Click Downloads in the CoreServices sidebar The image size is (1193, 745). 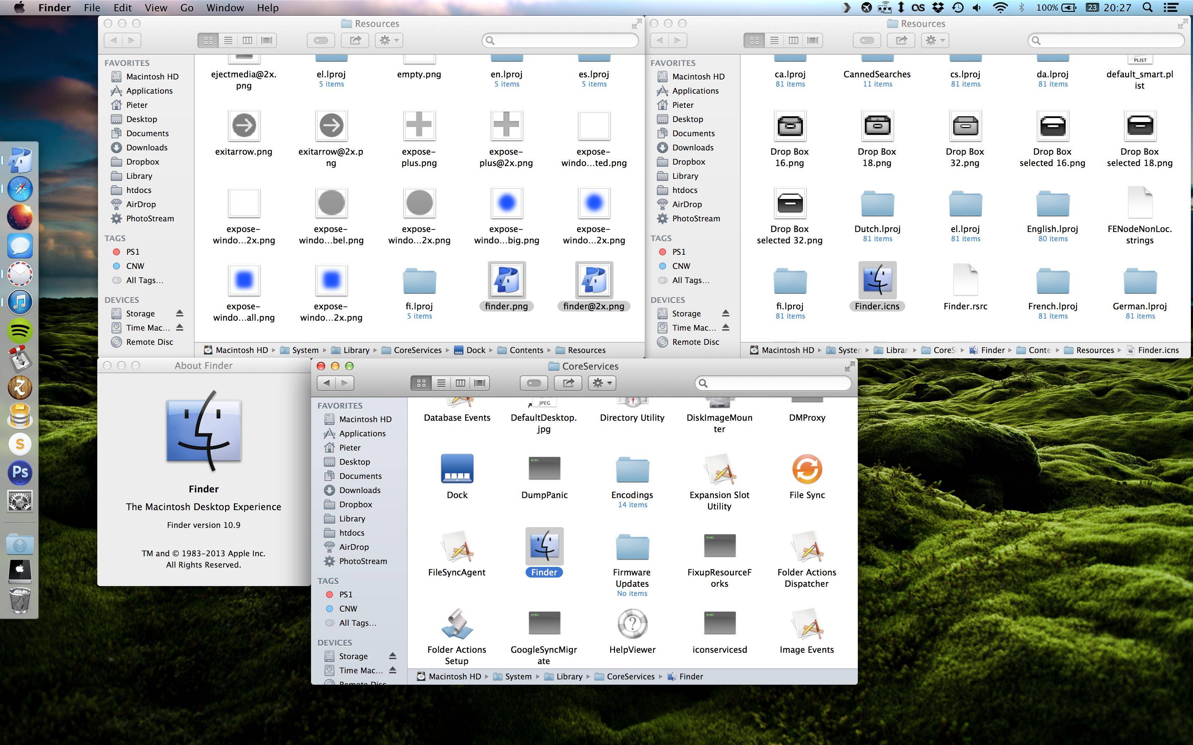pos(359,490)
